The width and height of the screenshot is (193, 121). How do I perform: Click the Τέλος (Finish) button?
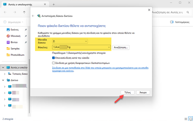[x=128, y=92]
